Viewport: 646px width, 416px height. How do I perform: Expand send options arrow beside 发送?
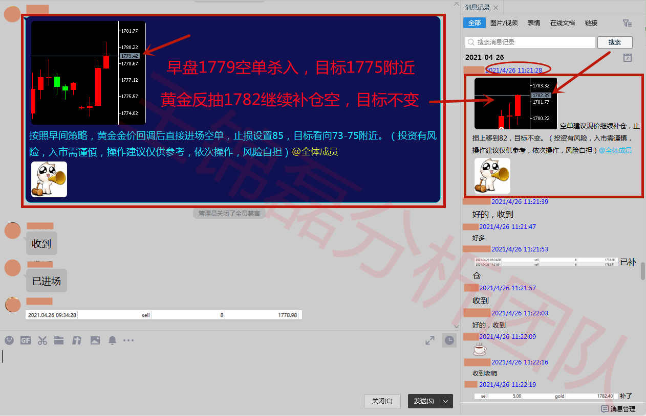(446, 401)
